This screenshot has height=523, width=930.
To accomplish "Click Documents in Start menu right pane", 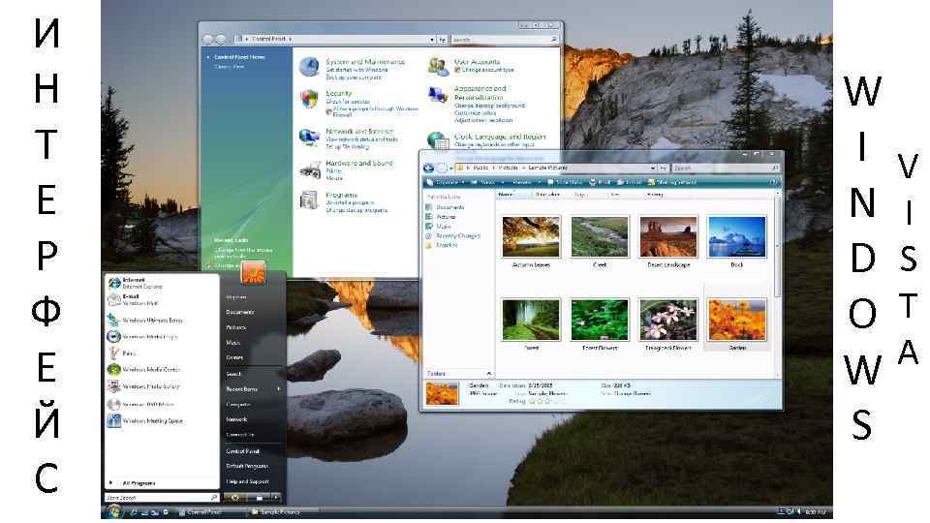I will pyautogui.click(x=239, y=312).
